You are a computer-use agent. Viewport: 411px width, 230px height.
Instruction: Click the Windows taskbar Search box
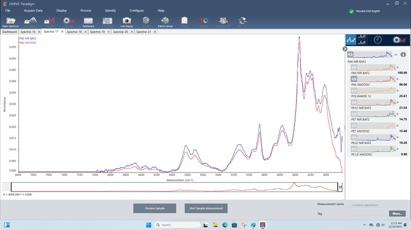[x=178, y=225]
